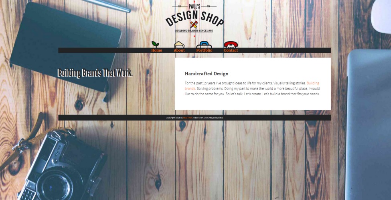Click the 'Copyright 2015 by' footer text
This screenshot has width=391, height=200.
click(x=174, y=118)
